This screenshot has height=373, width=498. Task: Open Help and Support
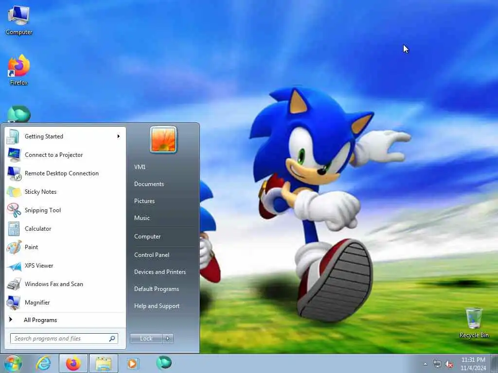[x=157, y=306]
